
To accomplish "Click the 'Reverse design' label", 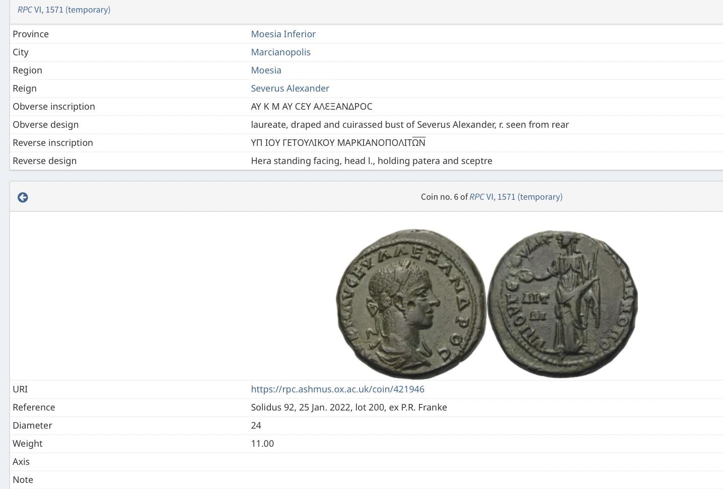I will pyautogui.click(x=45, y=160).
